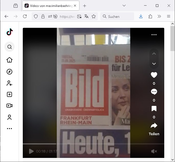Click the vertical scrollbar thumb
175x162 pixels.
tap(172, 39)
